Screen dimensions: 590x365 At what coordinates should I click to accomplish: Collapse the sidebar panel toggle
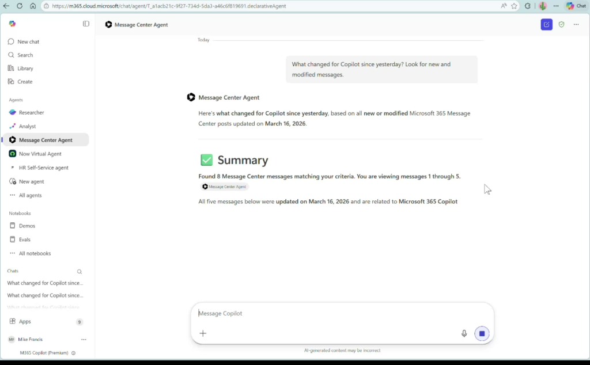(86, 24)
